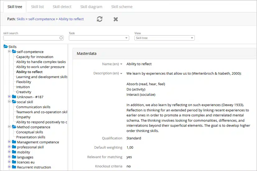The image size is (257, 171).
Task: Click the licences eu folder icon
Action: click(x=14, y=162)
